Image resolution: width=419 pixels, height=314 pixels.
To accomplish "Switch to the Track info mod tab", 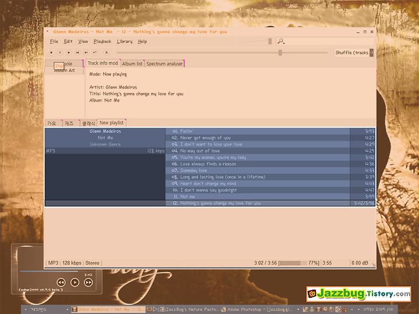I will coord(103,63).
